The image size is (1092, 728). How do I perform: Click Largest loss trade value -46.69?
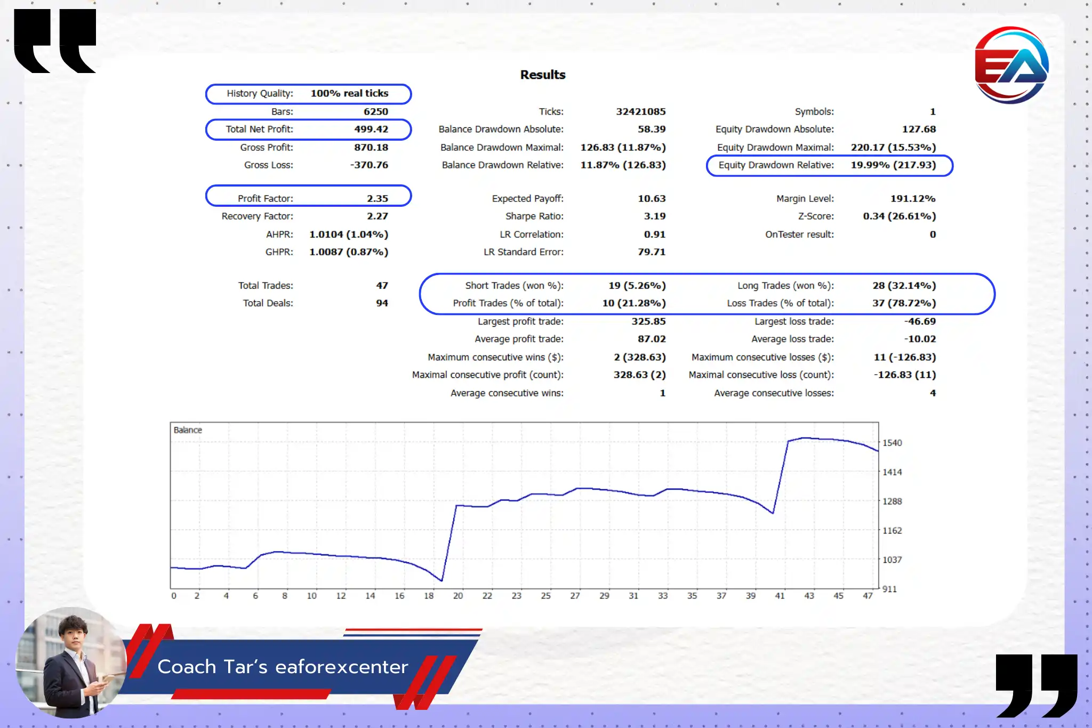click(x=920, y=321)
